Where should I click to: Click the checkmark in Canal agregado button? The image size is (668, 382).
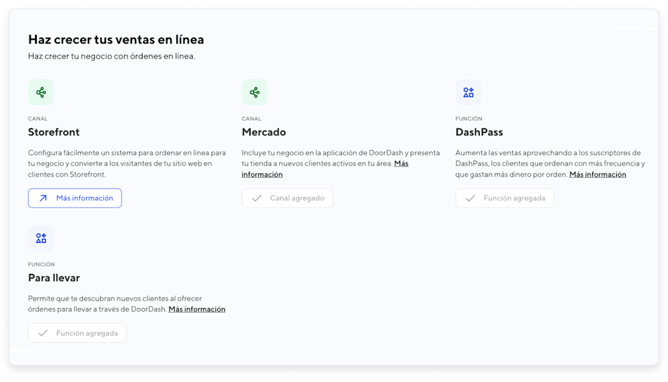[257, 198]
